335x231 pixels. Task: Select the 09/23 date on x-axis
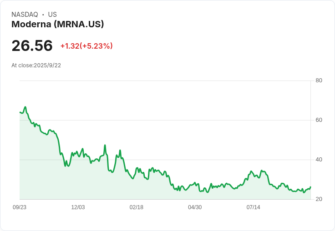click(20, 207)
